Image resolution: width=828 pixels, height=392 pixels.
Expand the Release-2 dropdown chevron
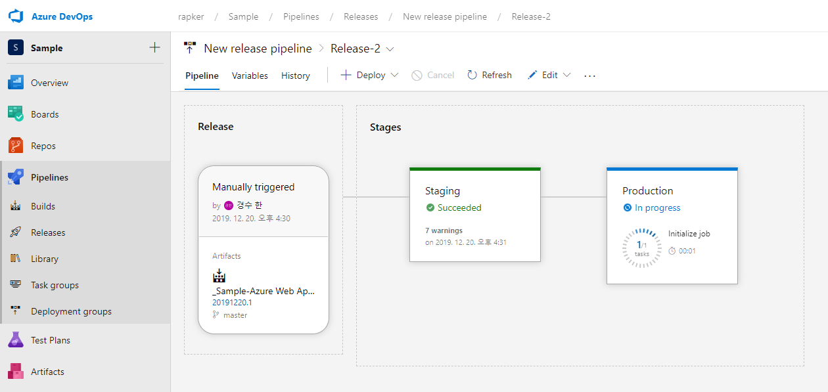click(390, 49)
